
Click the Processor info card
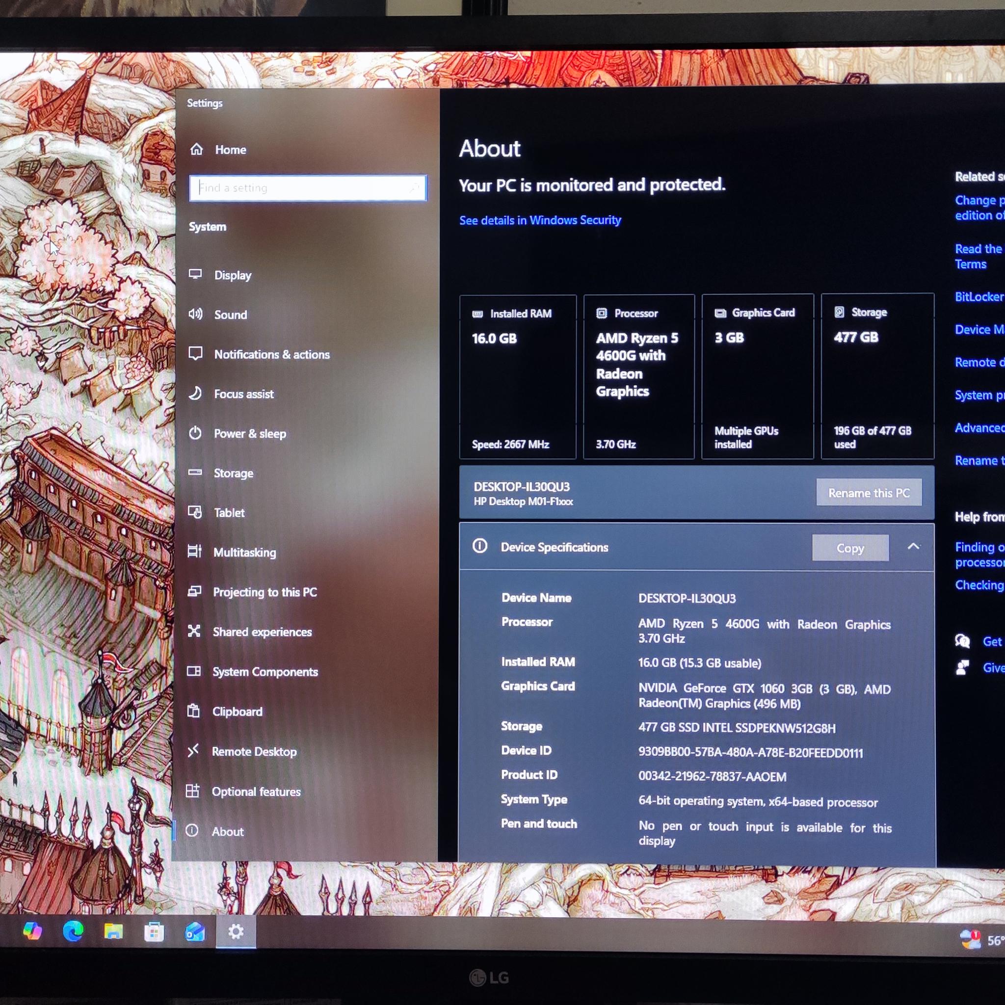(x=639, y=376)
